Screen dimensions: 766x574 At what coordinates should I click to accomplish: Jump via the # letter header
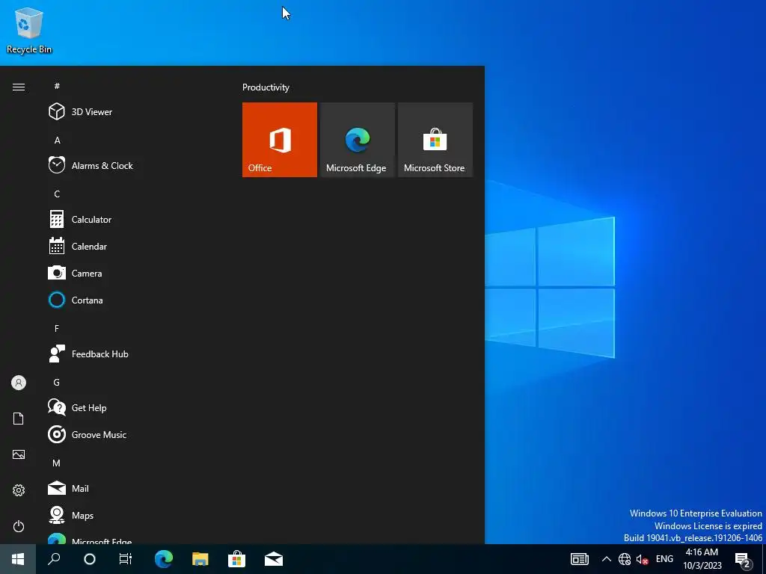pyautogui.click(x=57, y=86)
